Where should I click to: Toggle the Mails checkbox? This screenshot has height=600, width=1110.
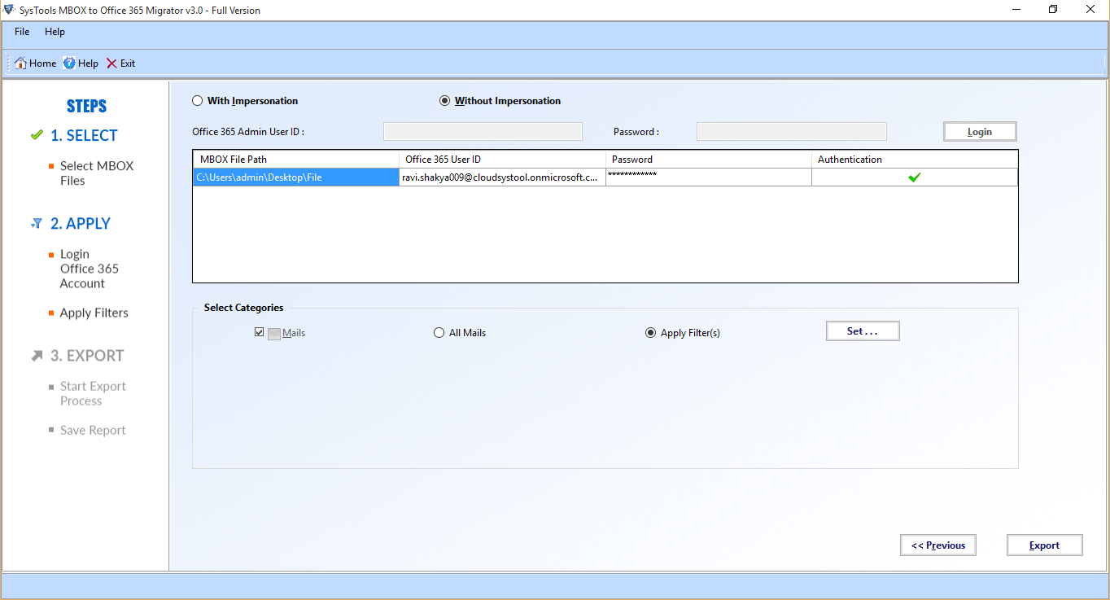click(259, 332)
